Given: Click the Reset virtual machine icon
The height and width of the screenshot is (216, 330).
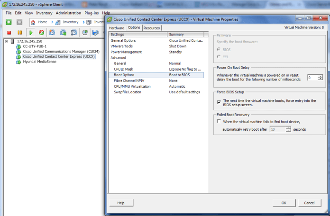Looking at the screenshot, I should click(x=41, y=33).
